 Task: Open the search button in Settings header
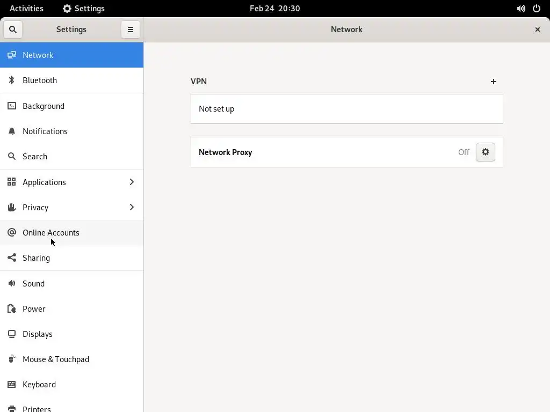(13, 30)
